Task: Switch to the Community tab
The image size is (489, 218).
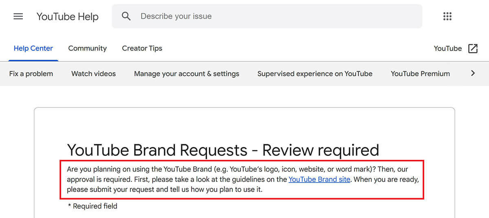Action: [87, 48]
